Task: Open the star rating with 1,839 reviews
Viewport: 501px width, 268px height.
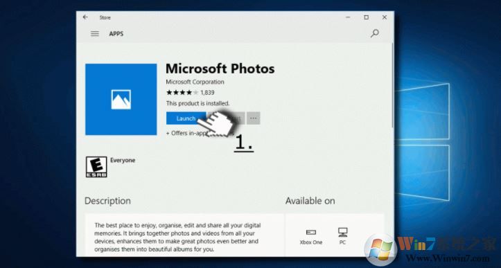Action: pos(190,93)
